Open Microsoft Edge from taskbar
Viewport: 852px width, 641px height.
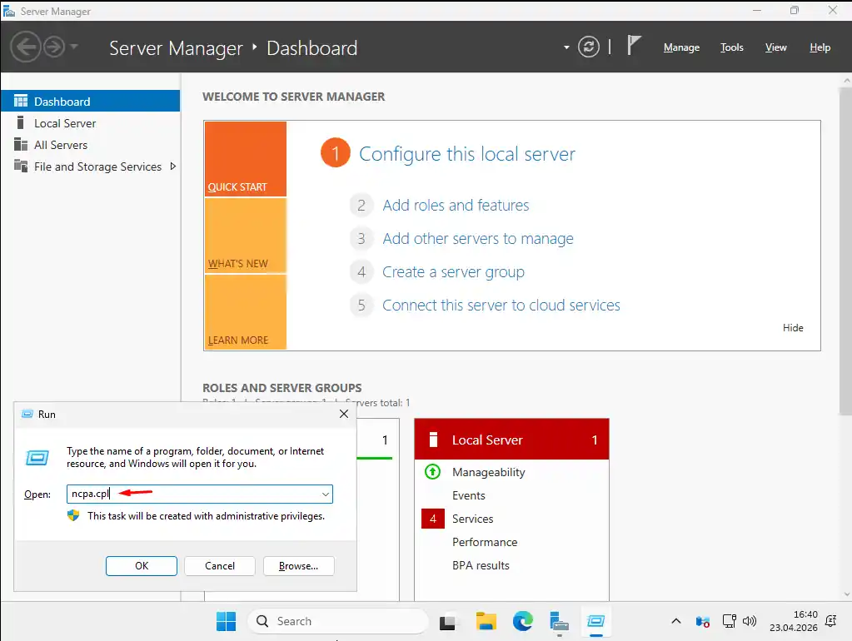pyautogui.click(x=523, y=621)
